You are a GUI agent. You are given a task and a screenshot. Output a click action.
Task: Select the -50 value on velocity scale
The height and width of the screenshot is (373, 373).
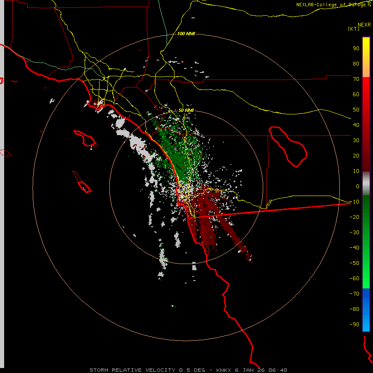point(354,263)
